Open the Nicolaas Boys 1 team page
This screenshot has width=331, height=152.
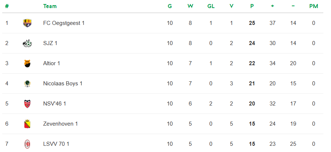pos(63,84)
